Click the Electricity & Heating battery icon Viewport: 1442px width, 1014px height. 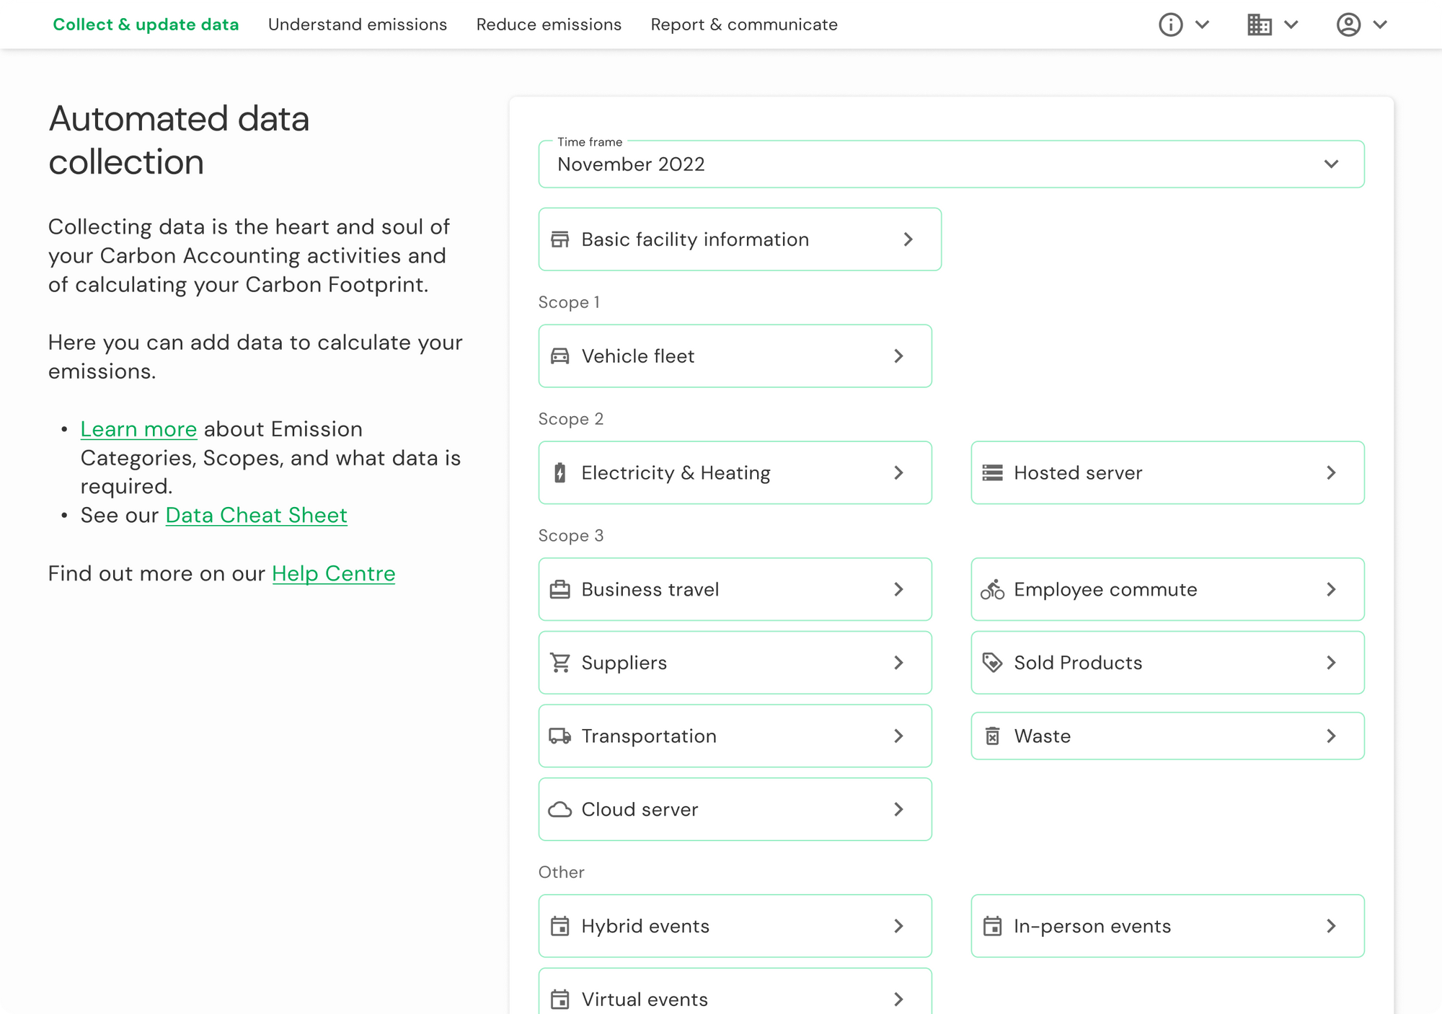(562, 472)
